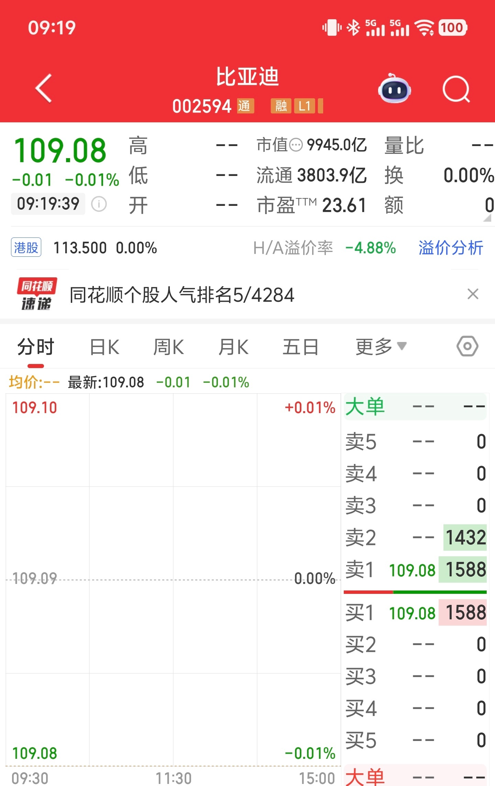Tap the 融 badge in header
The height and width of the screenshot is (786, 495).
(x=281, y=106)
